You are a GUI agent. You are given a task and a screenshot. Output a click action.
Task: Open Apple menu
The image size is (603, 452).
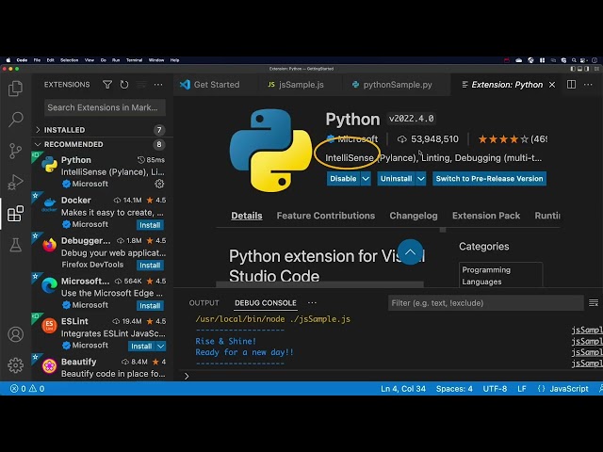(8, 60)
